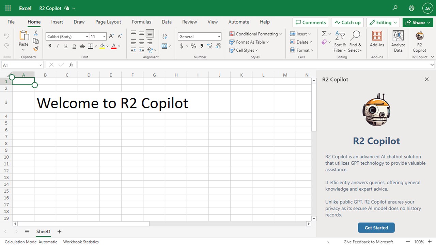Expand the Paste options arrow
This screenshot has height=245, width=436.
(24, 50)
